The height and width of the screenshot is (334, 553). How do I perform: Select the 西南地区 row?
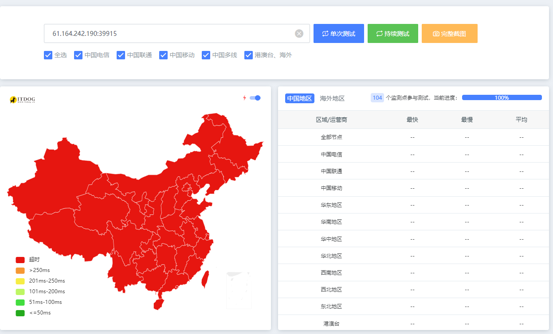(413, 272)
